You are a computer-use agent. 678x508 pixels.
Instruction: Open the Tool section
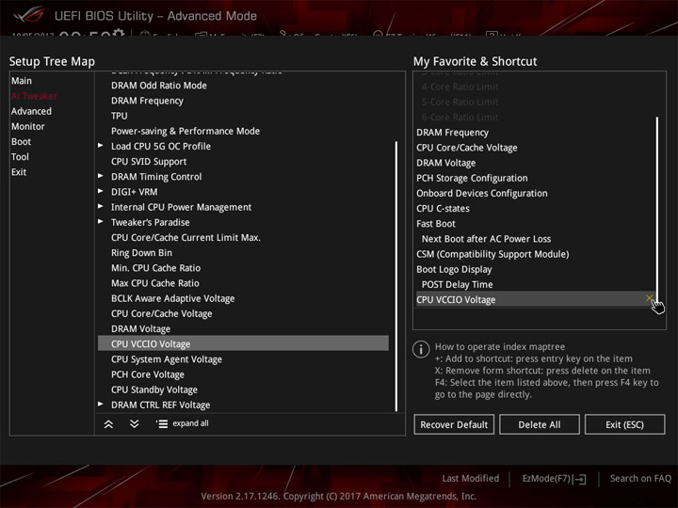pyautogui.click(x=21, y=156)
